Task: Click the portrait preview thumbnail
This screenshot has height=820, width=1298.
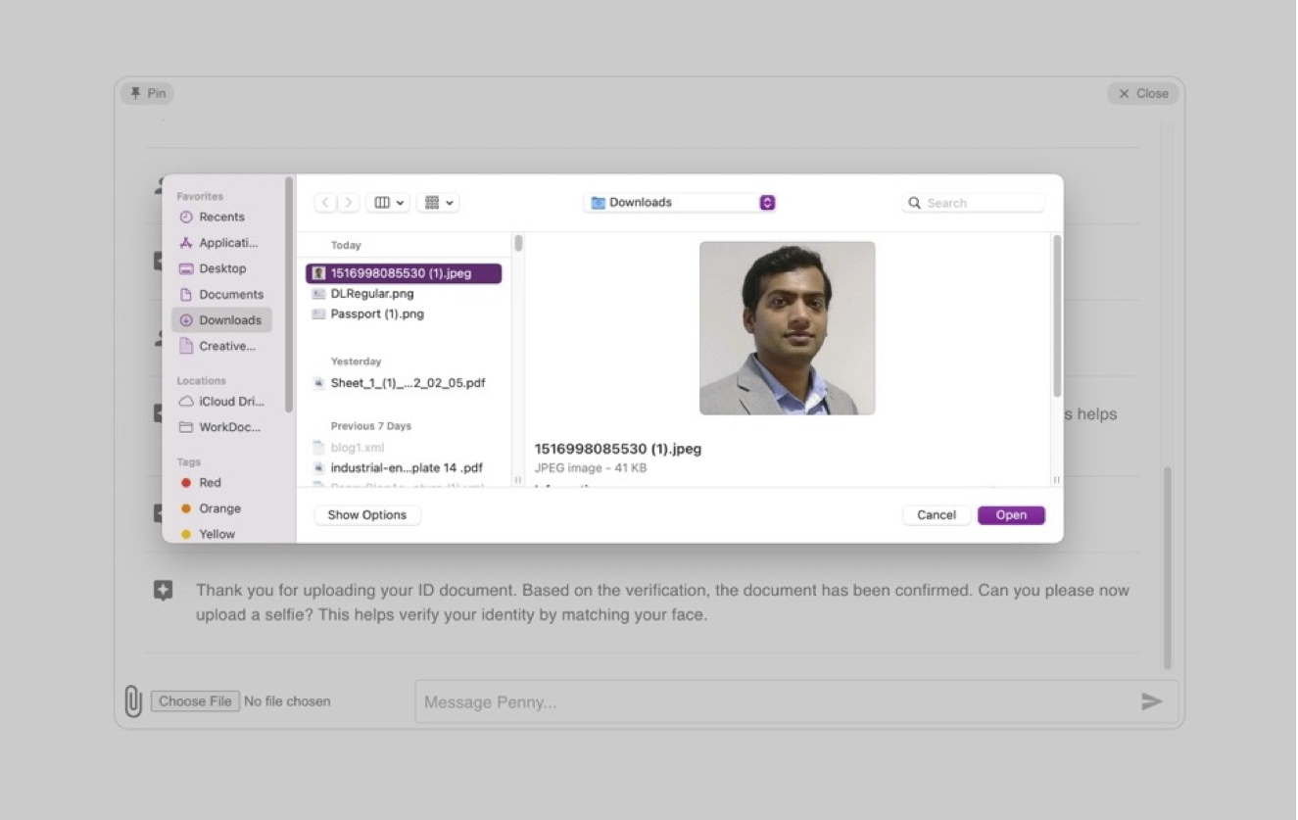Action: 787,328
